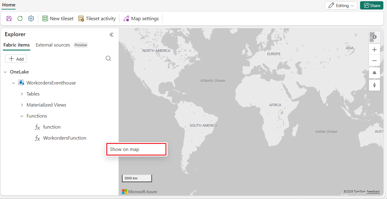
Task: Open the Editing mode dropdown
Action: click(x=341, y=5)
